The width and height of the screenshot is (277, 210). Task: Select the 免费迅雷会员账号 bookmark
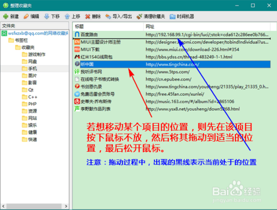pos(172,94)
